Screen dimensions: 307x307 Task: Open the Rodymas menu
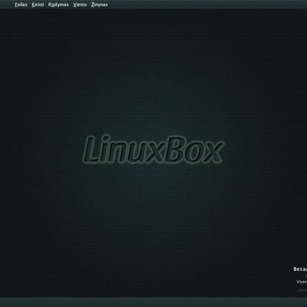58,5
